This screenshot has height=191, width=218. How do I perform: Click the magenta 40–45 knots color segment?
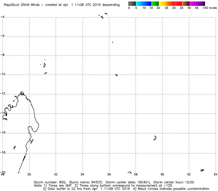click(193, 4)
